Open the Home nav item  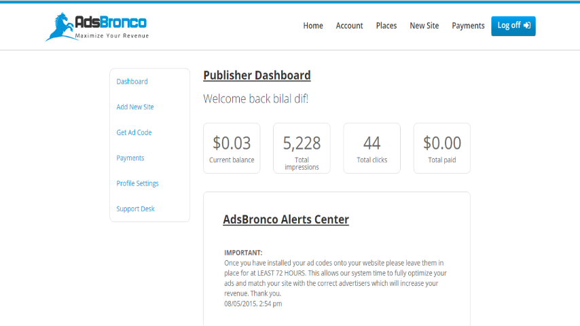(x=313, y=26)
